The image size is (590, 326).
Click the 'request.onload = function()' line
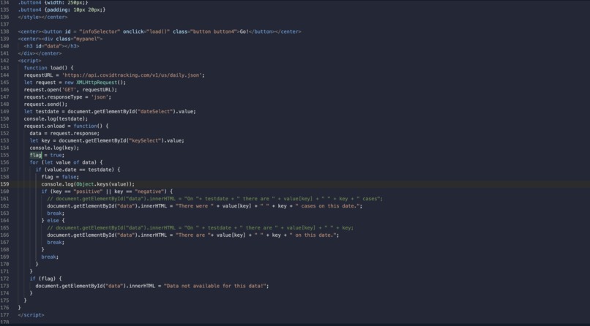coord(66,126)
